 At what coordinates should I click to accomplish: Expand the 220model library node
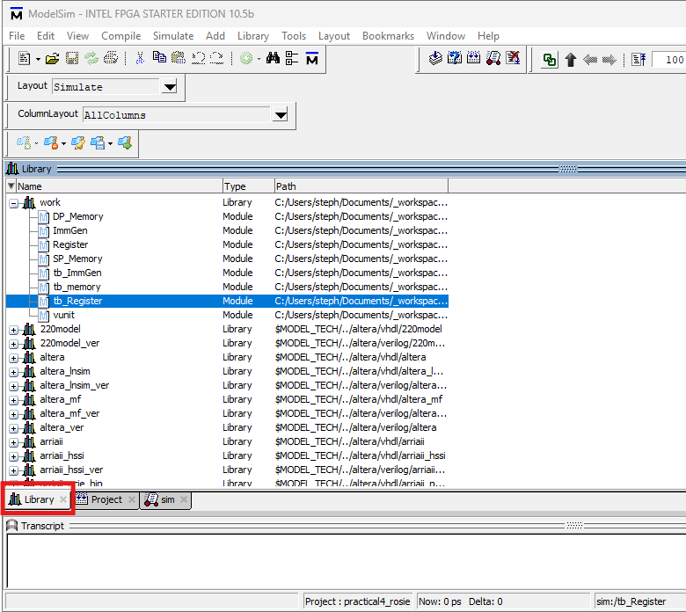pos(13,330)
